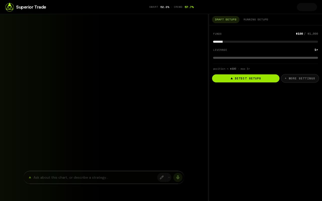Focus the 'Ask about this chart' input field

tap(94, 177)
